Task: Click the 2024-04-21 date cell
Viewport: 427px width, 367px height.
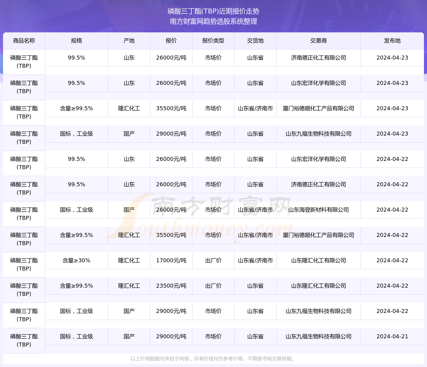Action: [392, 336]
